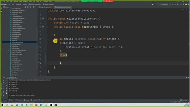This screenshot has width=190, height=107.
Task: Open Search Everywhere magnifier
Action: (183, 4)
